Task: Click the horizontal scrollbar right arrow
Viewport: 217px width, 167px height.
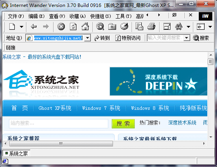Action: point(204,143)
